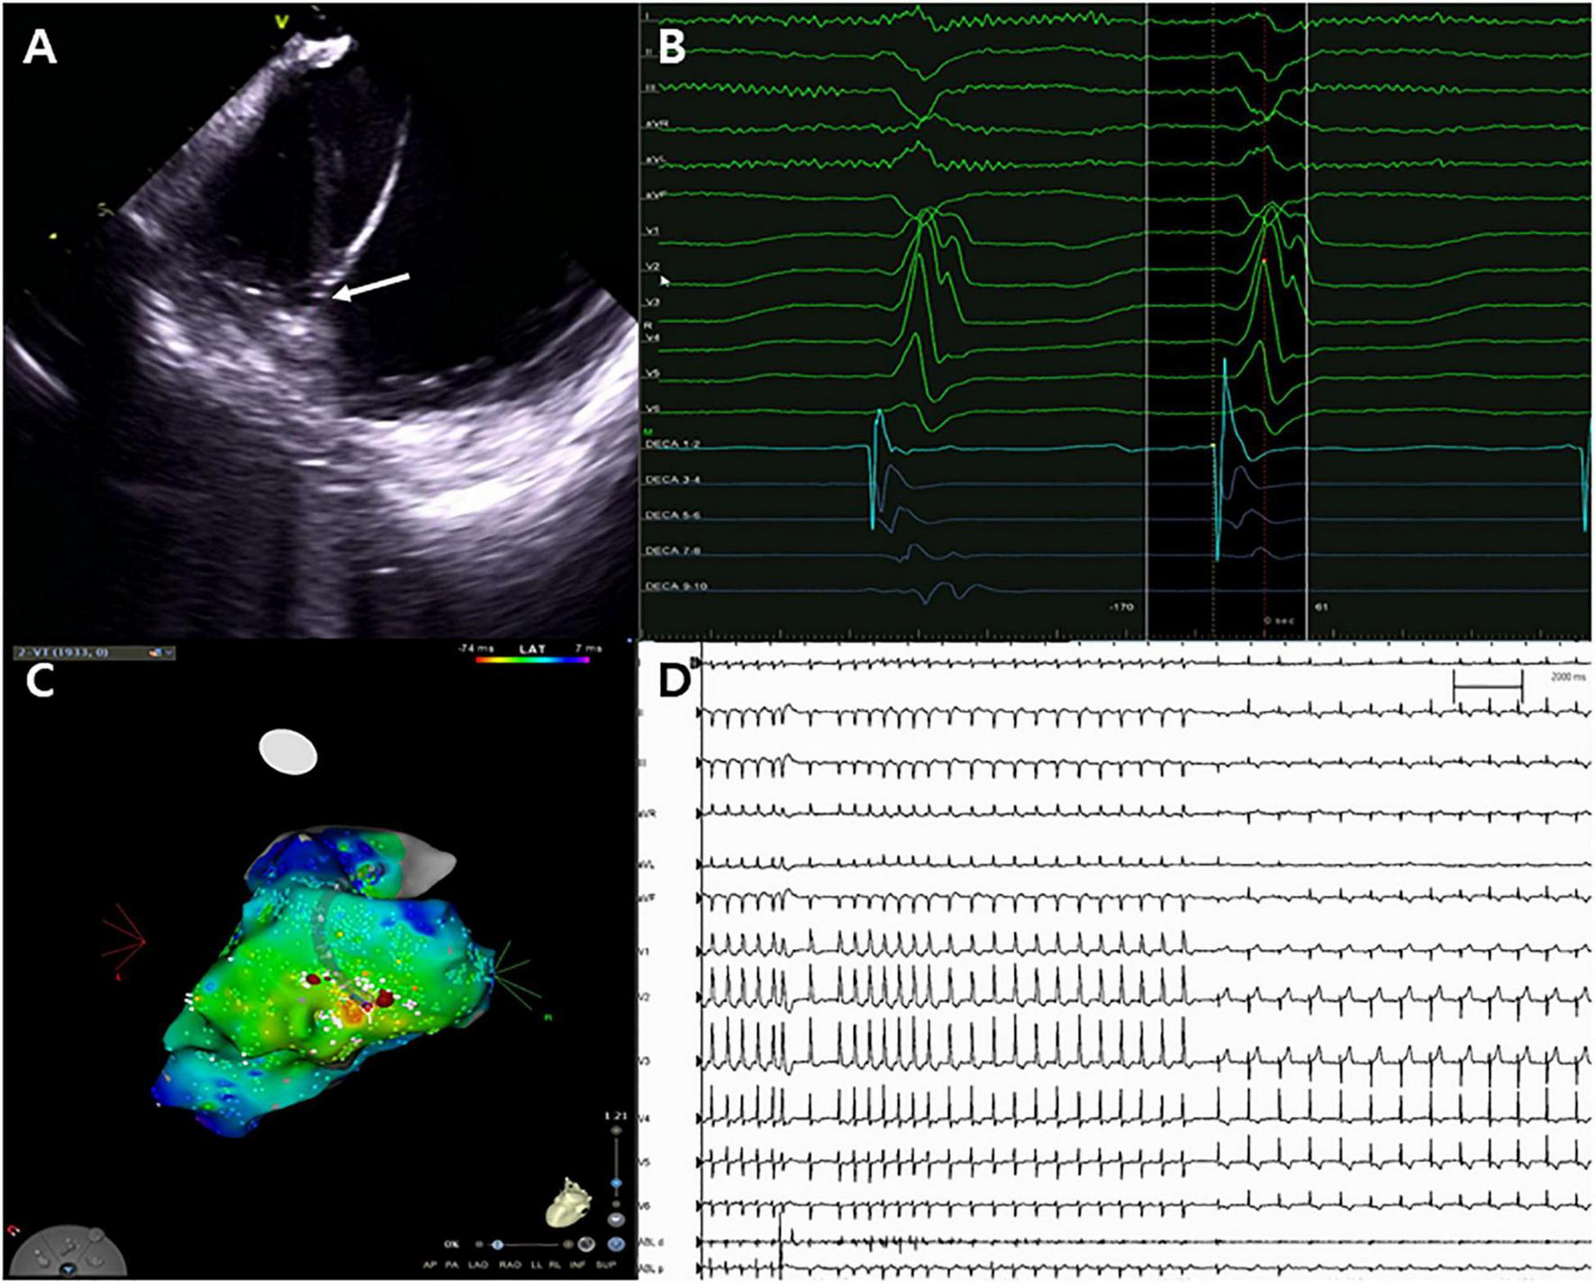
Task: Select the LAT map type label above the colorbar
Action: pyautogui.click(x=531, y=647)
